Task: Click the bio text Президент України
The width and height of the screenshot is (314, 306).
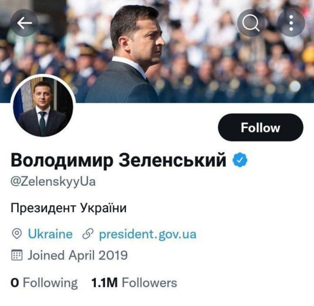Action: 69,208
